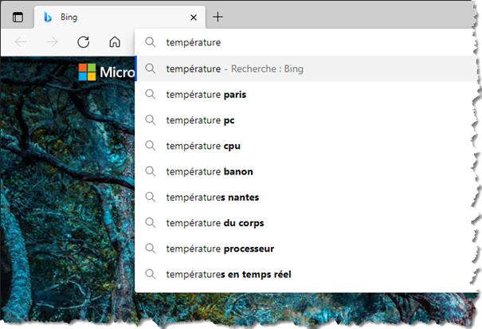
Task: Close the Bing tab
Action: click(x=192, y=17)
